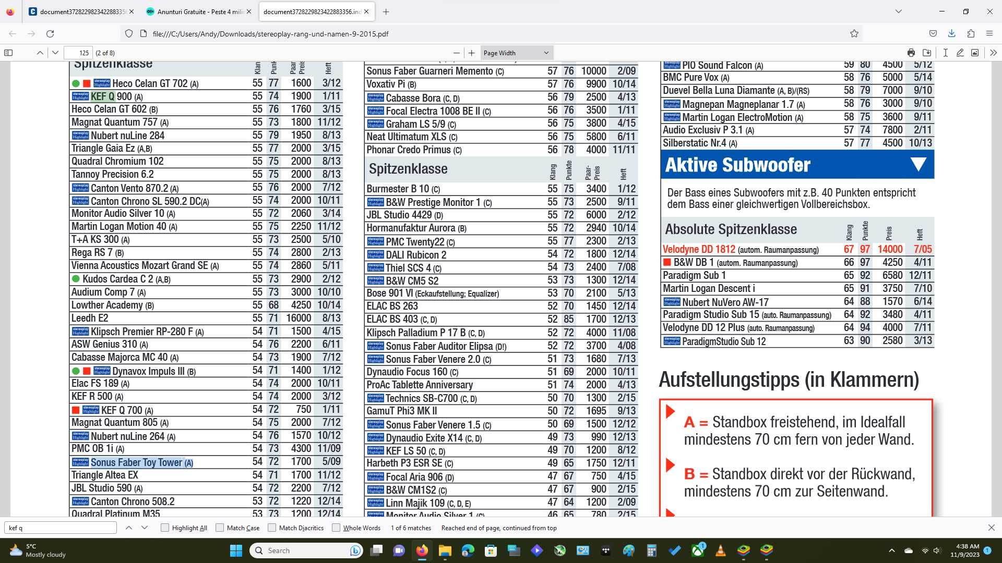Screen dimensions: 1002x563
Task: Click the Burmester B 10 entry
Action: [x=403, y=189]
